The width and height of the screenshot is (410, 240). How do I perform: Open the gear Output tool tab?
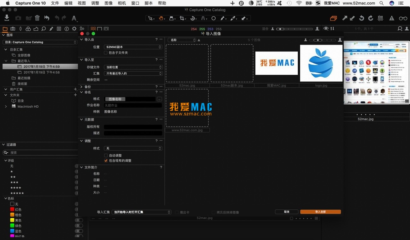tap(74, 29)
